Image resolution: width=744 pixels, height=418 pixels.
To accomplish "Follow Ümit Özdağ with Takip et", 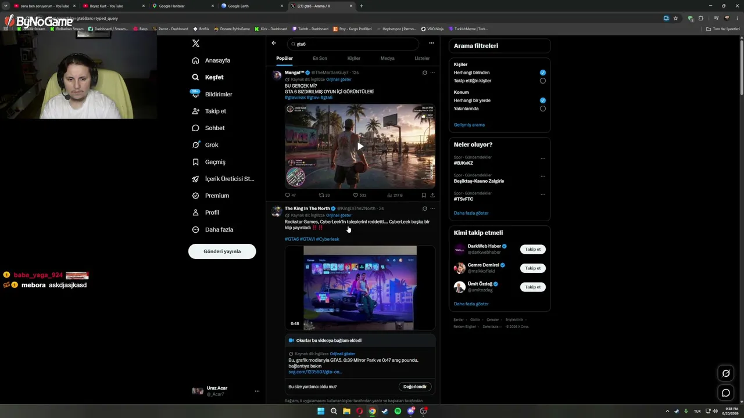I will tap(533, 287).
